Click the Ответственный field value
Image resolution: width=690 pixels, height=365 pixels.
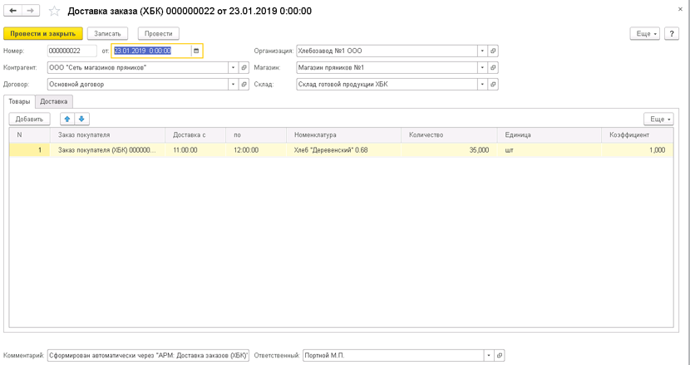[393, 355]
